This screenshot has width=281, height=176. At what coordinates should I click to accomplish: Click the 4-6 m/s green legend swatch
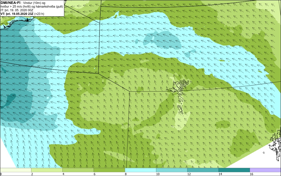click(78, 170)
